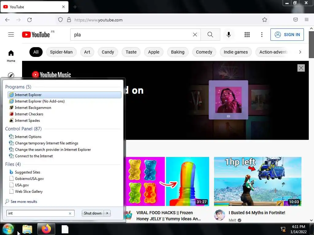The height and width of the screenshot is (235, 314).
Task: Open the blank document taskbar icon
Action: click(65, 229)
